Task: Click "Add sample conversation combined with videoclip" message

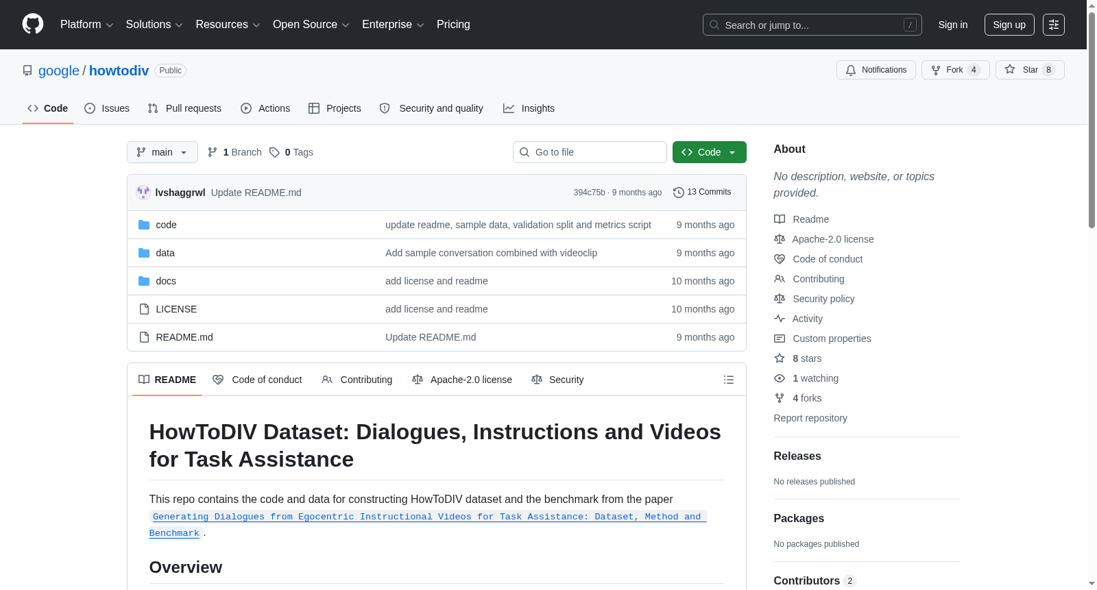Action: [491, 253]
